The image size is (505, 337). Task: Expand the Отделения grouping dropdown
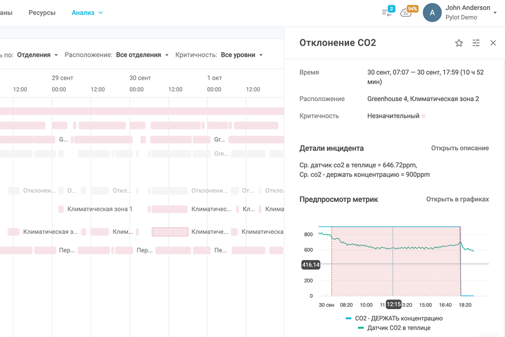pos(37,55)
